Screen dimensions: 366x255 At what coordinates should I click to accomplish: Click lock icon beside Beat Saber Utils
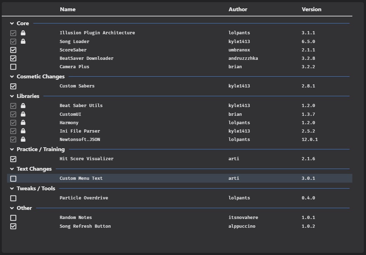23,106
